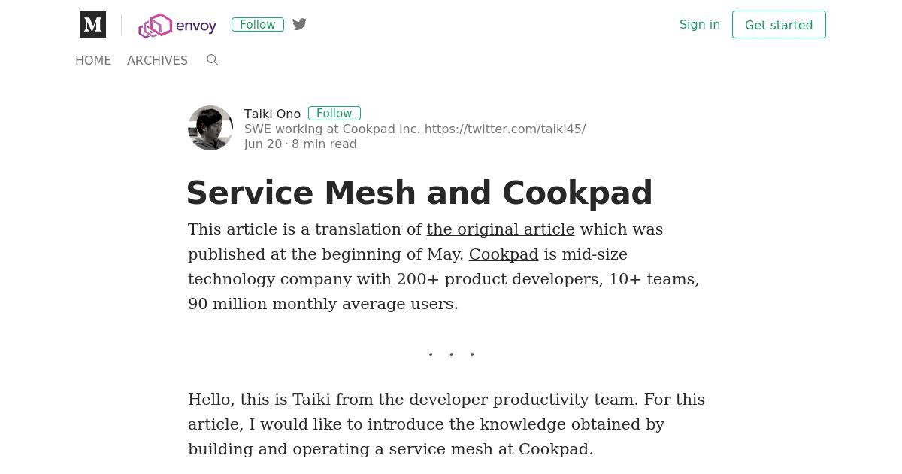Viewport: 902px width, 474px height.
Task: Click the Get started button
Action: pyautogui.click(x=779, y=25)
